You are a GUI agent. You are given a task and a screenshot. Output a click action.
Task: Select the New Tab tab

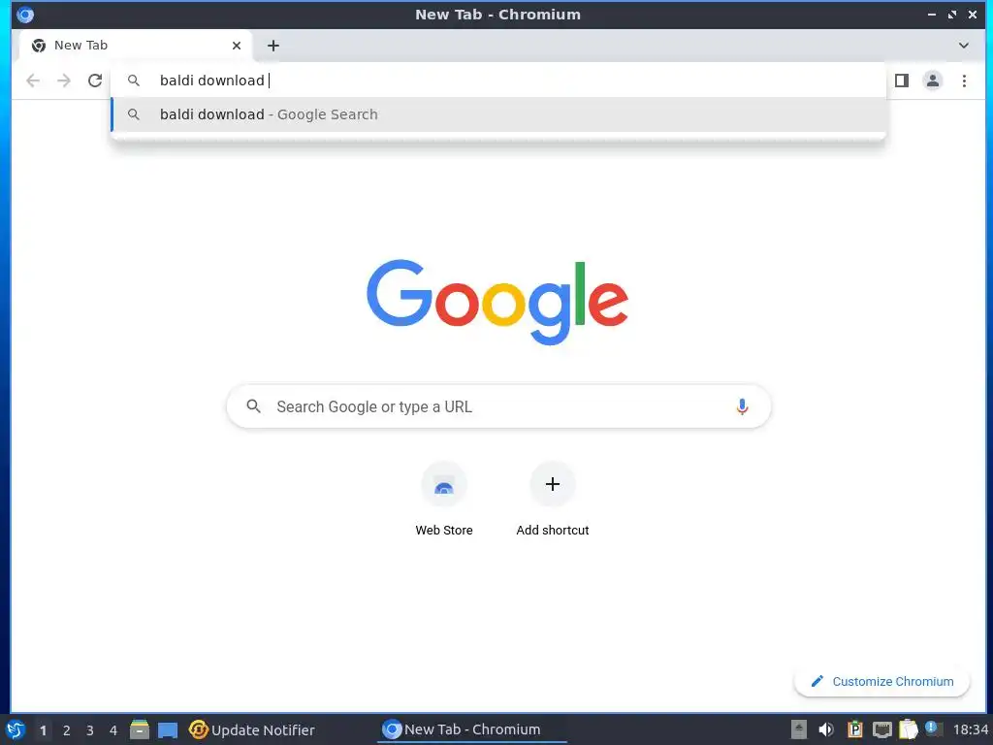click(x=136, y=46)
